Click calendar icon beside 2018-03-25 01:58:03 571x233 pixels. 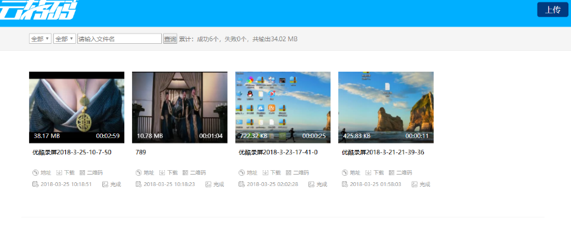[345, 184]
